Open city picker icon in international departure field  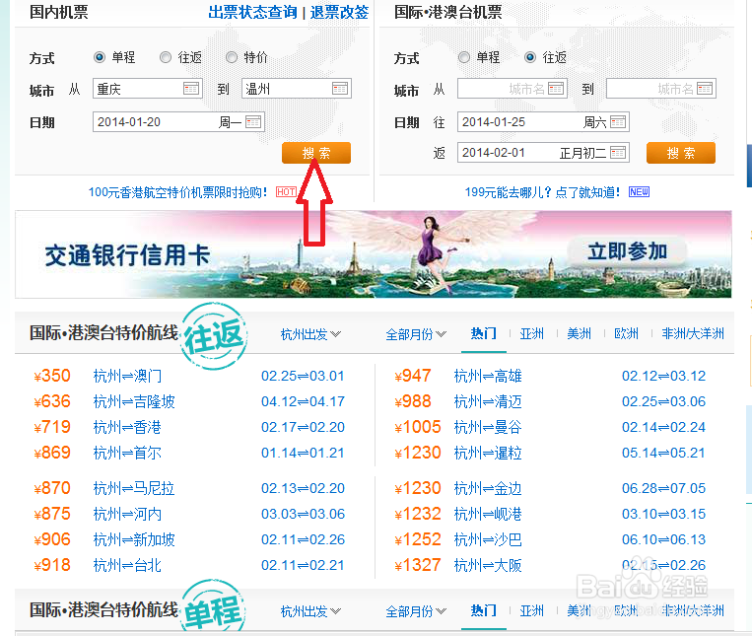point(556,89)
